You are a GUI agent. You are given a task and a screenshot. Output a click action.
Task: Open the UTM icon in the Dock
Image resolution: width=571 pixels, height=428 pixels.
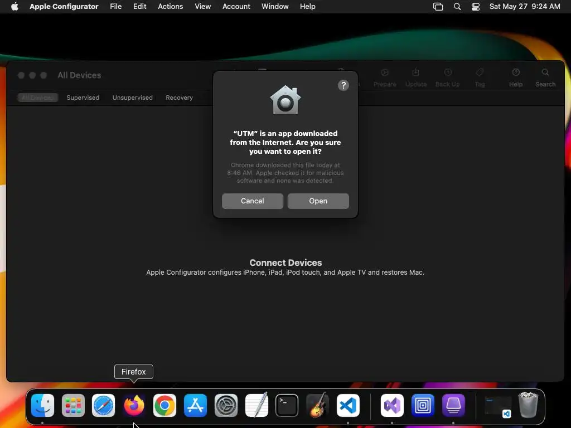point(423,405)
